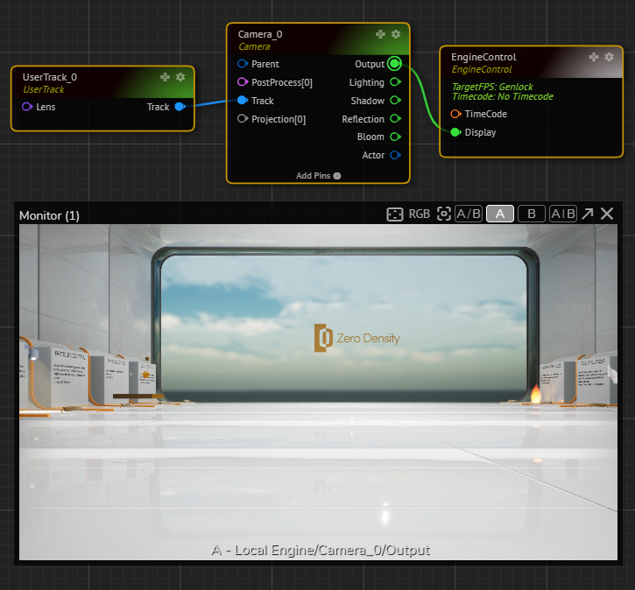
Task: Close the Monitor panel
Action: pyautogui.click(x=607, y=214)
